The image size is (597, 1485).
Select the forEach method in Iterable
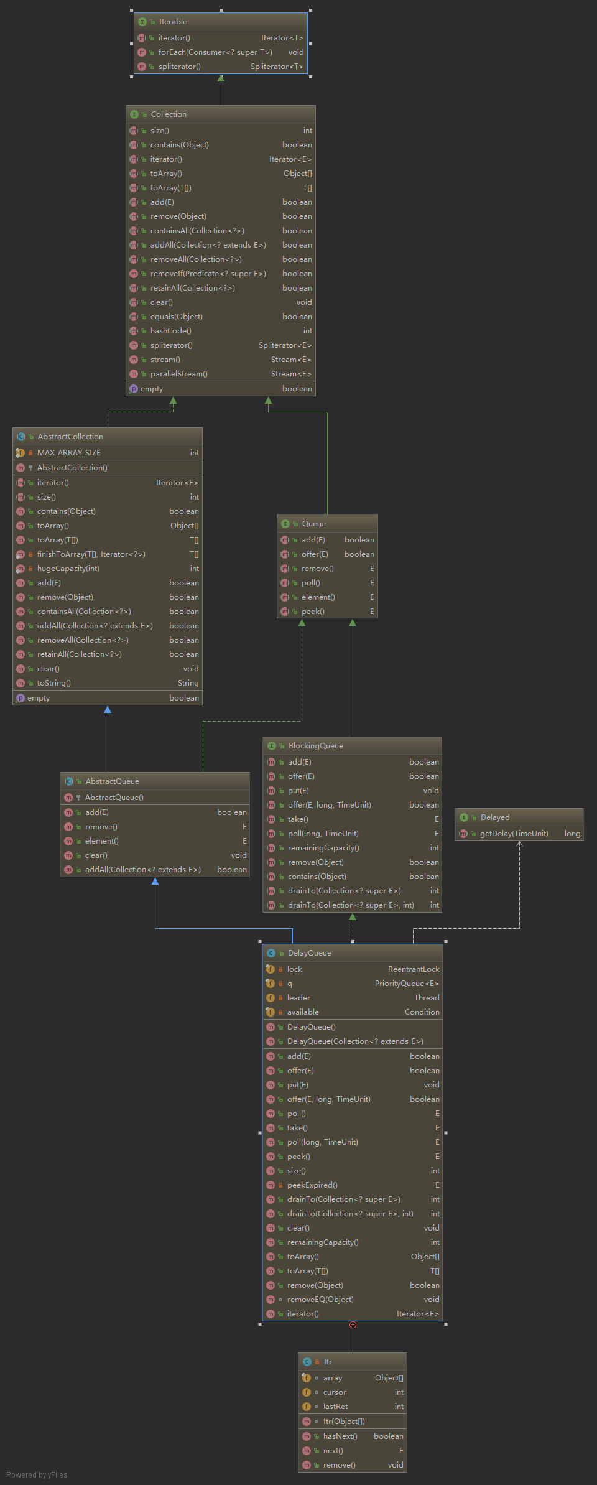pyautogui.click(x=215, y=52)
